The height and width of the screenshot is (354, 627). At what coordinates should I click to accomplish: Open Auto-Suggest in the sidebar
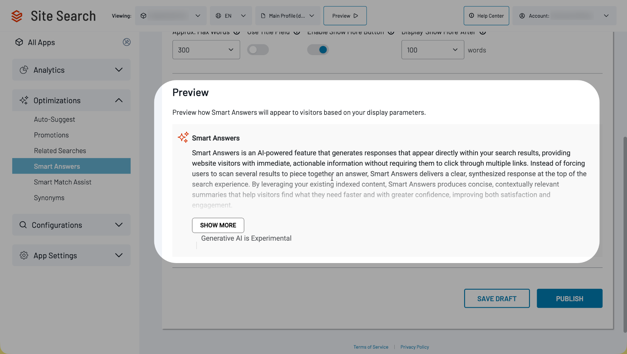(54, 119)
